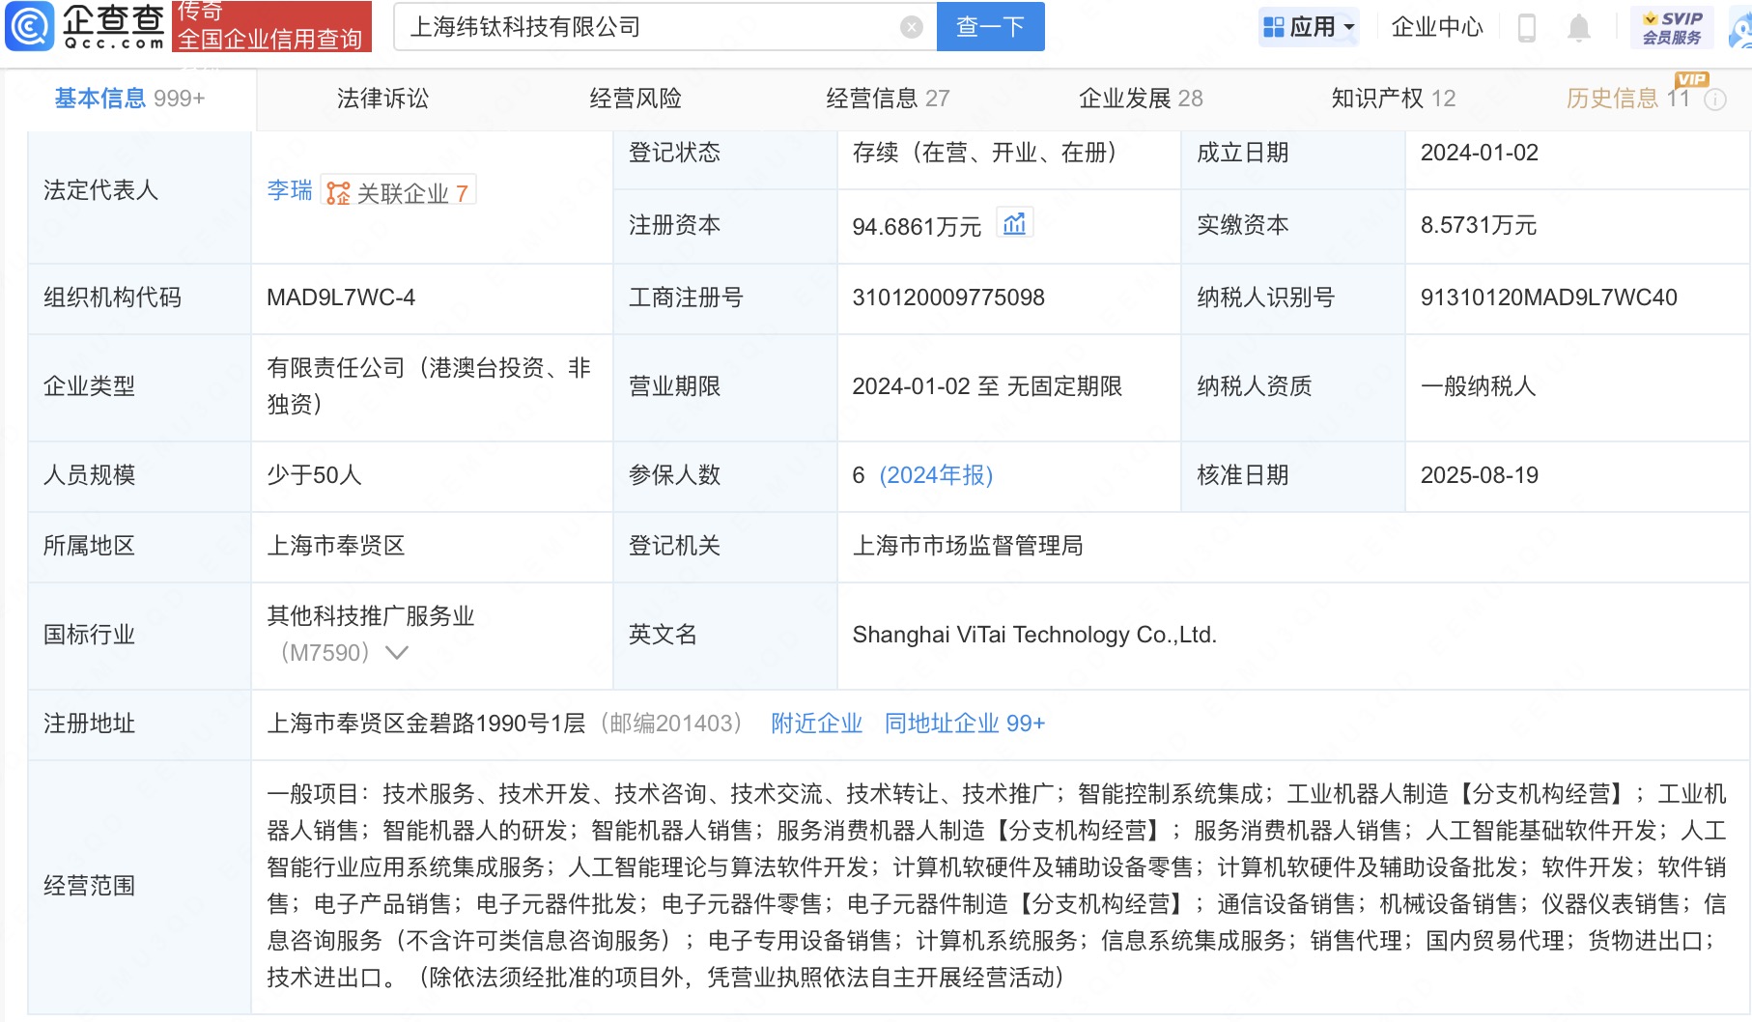Expand the industry classification M7590 chevron
The image size is (1752, 1022).
coord(397,653)
